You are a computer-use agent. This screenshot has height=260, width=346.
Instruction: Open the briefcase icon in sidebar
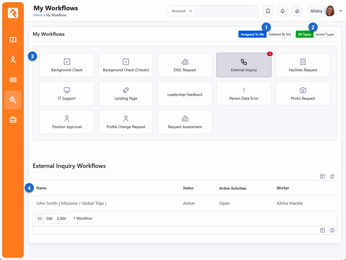[13, 120]
